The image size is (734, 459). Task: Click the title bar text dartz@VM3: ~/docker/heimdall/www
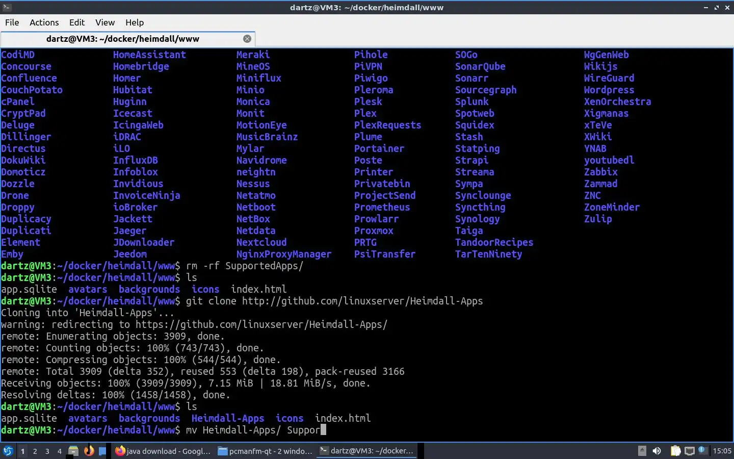(366, 8)
